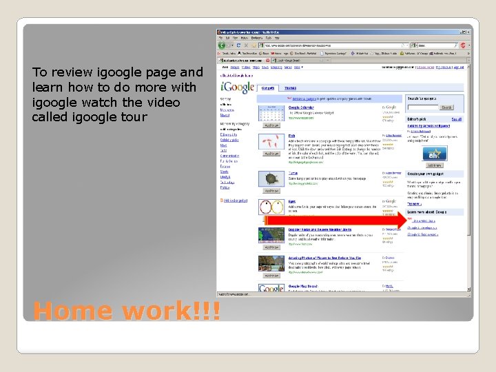Image resolution: width=496 pixels, height=372 pixels.
Task: Open the more dropdown in Google top bar
Action: click(298, 68)
